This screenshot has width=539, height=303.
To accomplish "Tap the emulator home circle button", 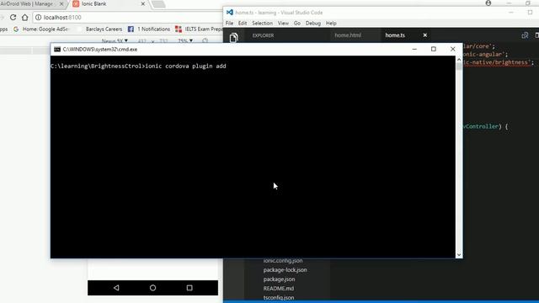I will [152, 288].
